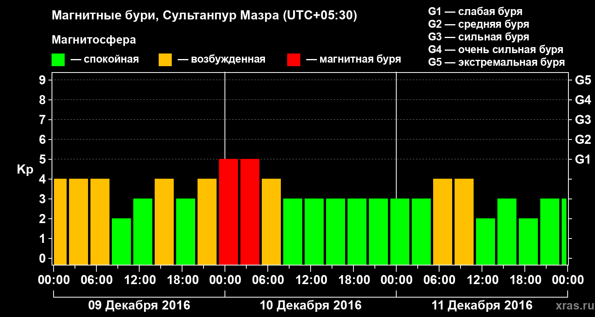Click the G3 label on the right axis
The height and width of the screenshot is (317, 595).
[x=583, y=120]
